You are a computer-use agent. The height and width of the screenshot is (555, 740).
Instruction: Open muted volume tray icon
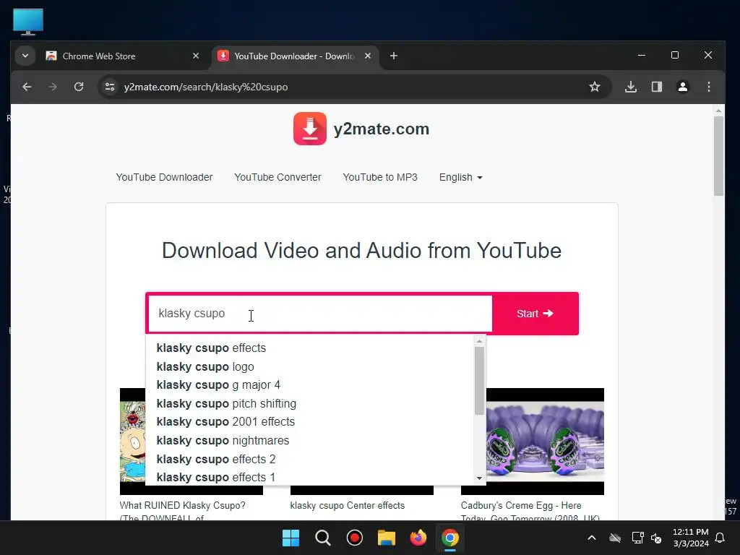tap(656, 538)
